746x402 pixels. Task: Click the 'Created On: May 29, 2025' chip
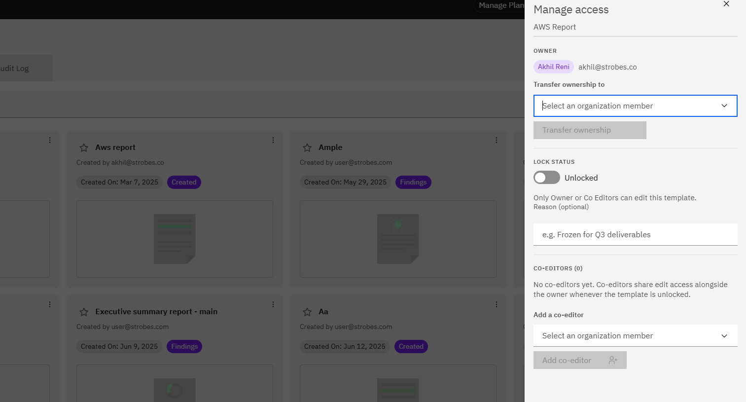point(345,182)
